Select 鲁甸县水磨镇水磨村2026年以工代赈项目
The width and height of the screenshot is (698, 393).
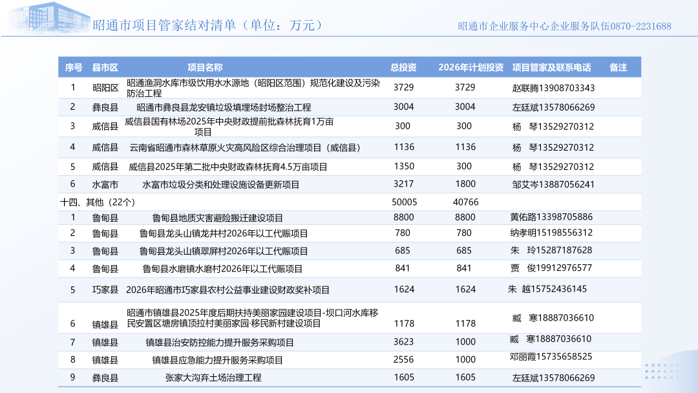coord(222,270)
